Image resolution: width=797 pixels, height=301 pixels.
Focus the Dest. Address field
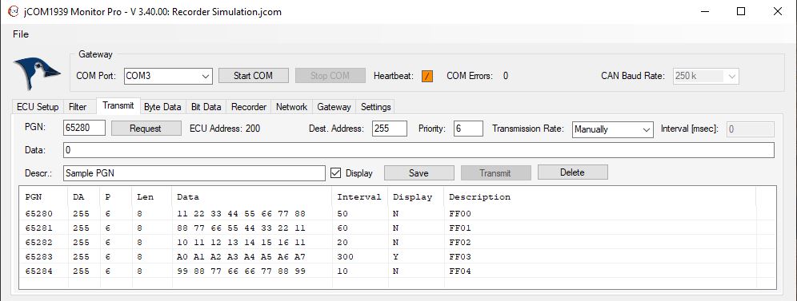(390, 129)
